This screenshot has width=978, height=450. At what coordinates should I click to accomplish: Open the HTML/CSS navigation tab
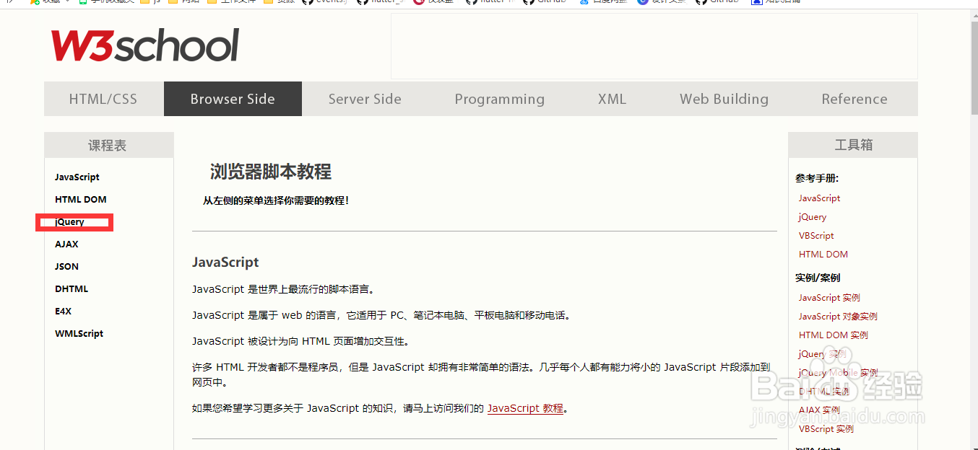coord(103,99)
